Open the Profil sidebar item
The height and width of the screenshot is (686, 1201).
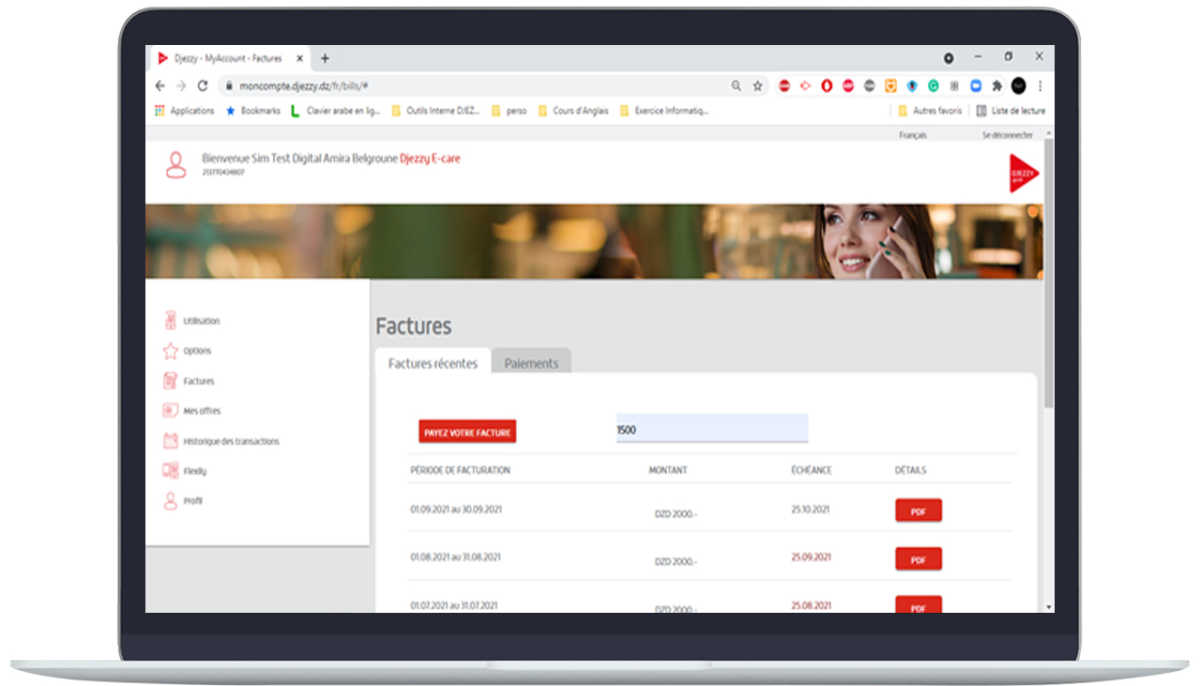coord(182,501)
